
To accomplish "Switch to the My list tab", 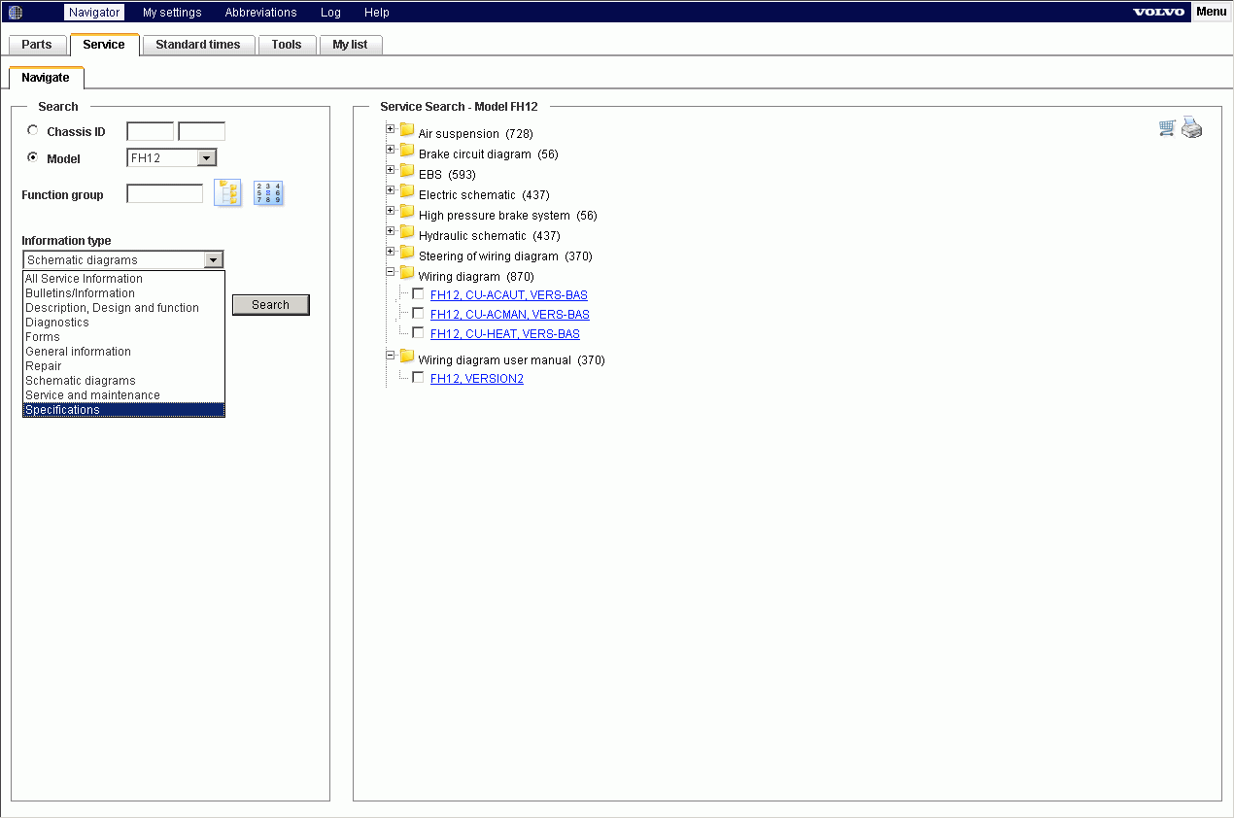I will (x=351, y=45).
